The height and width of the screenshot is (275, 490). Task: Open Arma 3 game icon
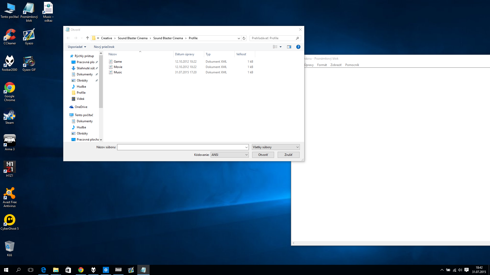pyautogui.click(x=9, y=141)
